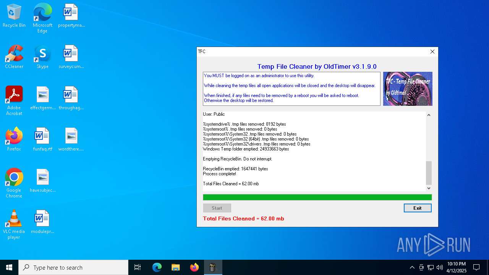Click the green completed progress bar
Image resolution: width=489 pixels, height=275 pixels.
point(317,197)
